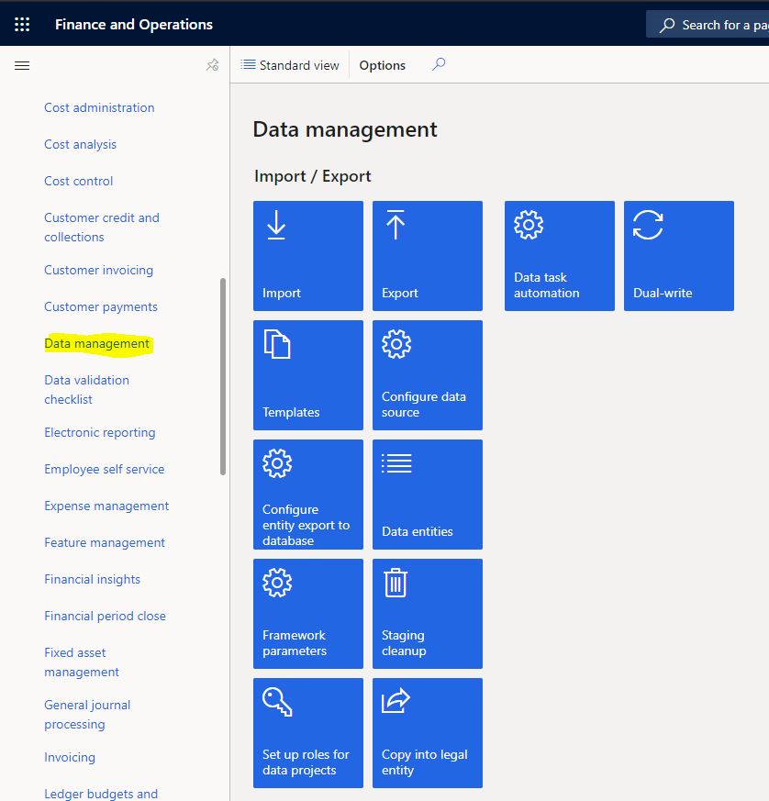Open the Staging cleanup tile

427,614
